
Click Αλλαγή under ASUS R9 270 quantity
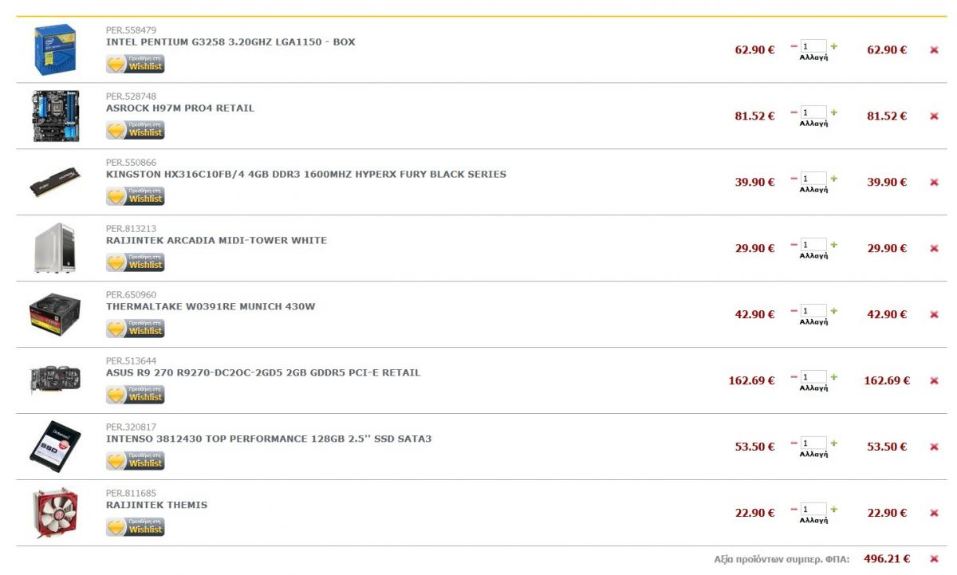click(x=813, y=388)
